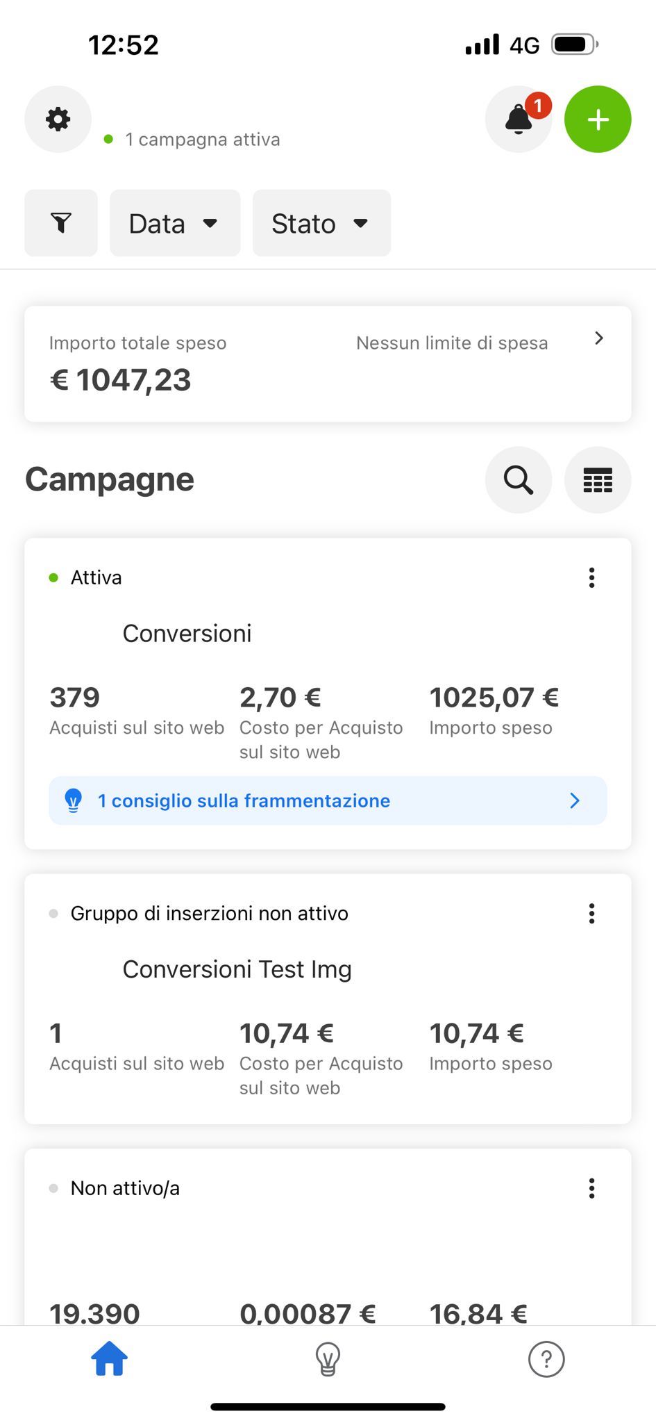Open settings via the gear icon
This screenshot has width=656, height=1423.
(58, 120)
